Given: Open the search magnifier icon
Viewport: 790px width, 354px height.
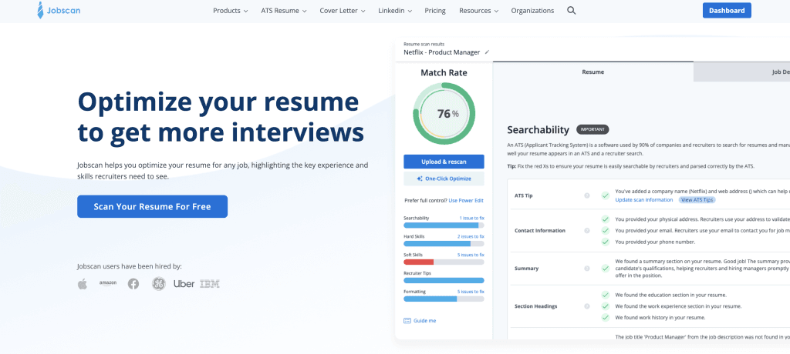Looking at the screenshot, I should (x=572, y=11).
